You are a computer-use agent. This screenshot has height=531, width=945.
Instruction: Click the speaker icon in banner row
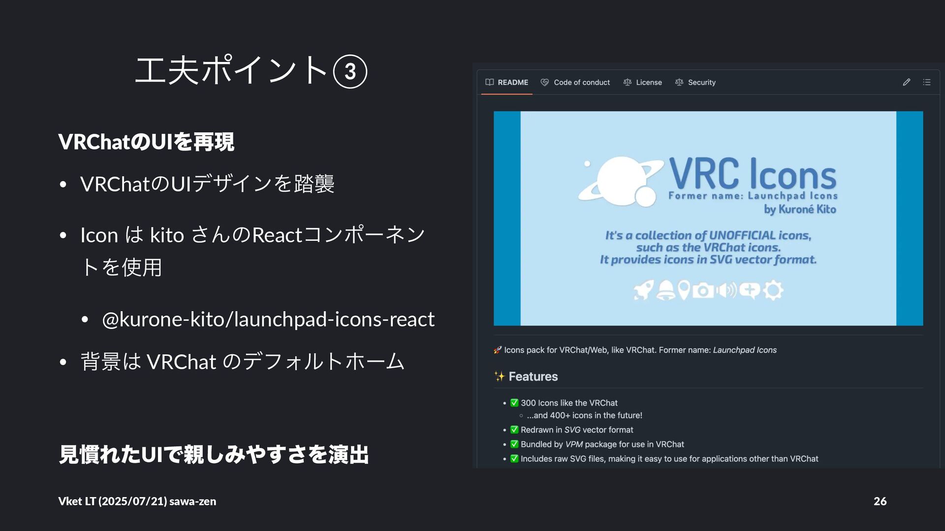point(726,290)
